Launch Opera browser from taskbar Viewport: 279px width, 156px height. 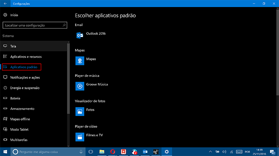click(x=113, y=152)
